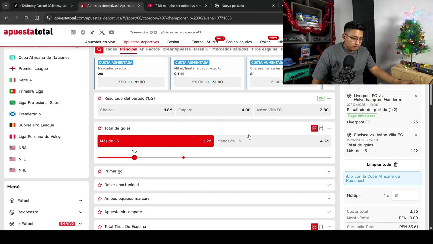Screen dimensions: 433x244
Task: Open the Facebook social icon
Action: click(x=83, y=32)
